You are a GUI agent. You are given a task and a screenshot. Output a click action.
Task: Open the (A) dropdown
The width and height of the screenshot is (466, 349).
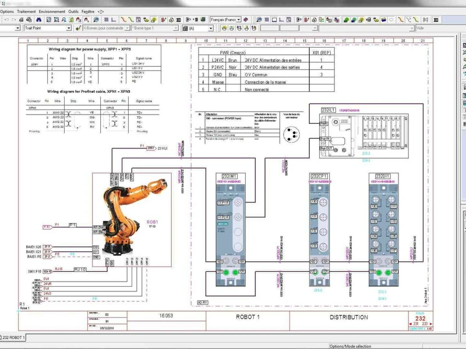pos(211,28)
